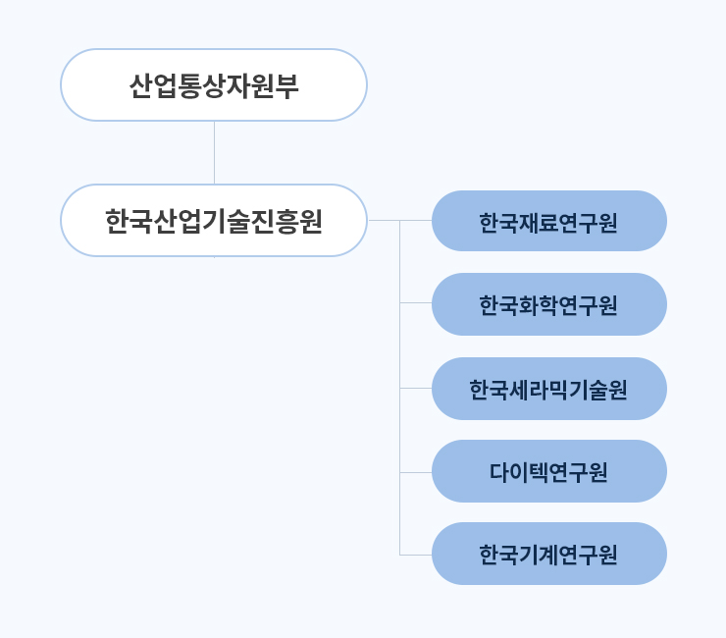The image size is (726, 638).
Task: Select the 한국기계연구원 box
Action: pos(549,554)
